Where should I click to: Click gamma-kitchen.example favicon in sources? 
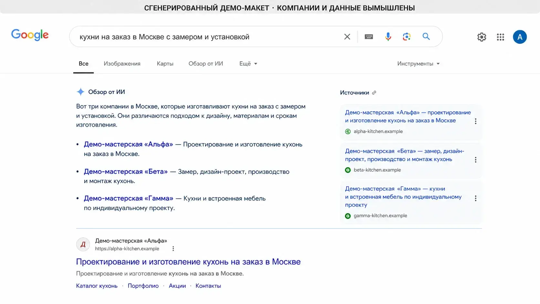click(348, 216)
